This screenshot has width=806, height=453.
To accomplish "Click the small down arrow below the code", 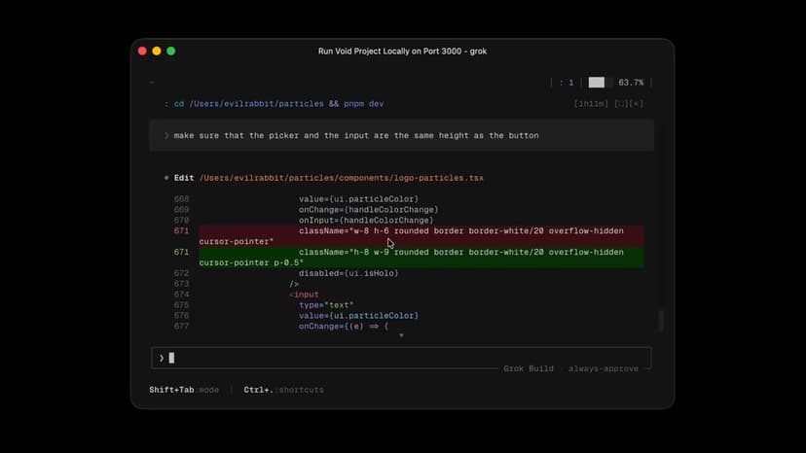I will click(401, 335).
